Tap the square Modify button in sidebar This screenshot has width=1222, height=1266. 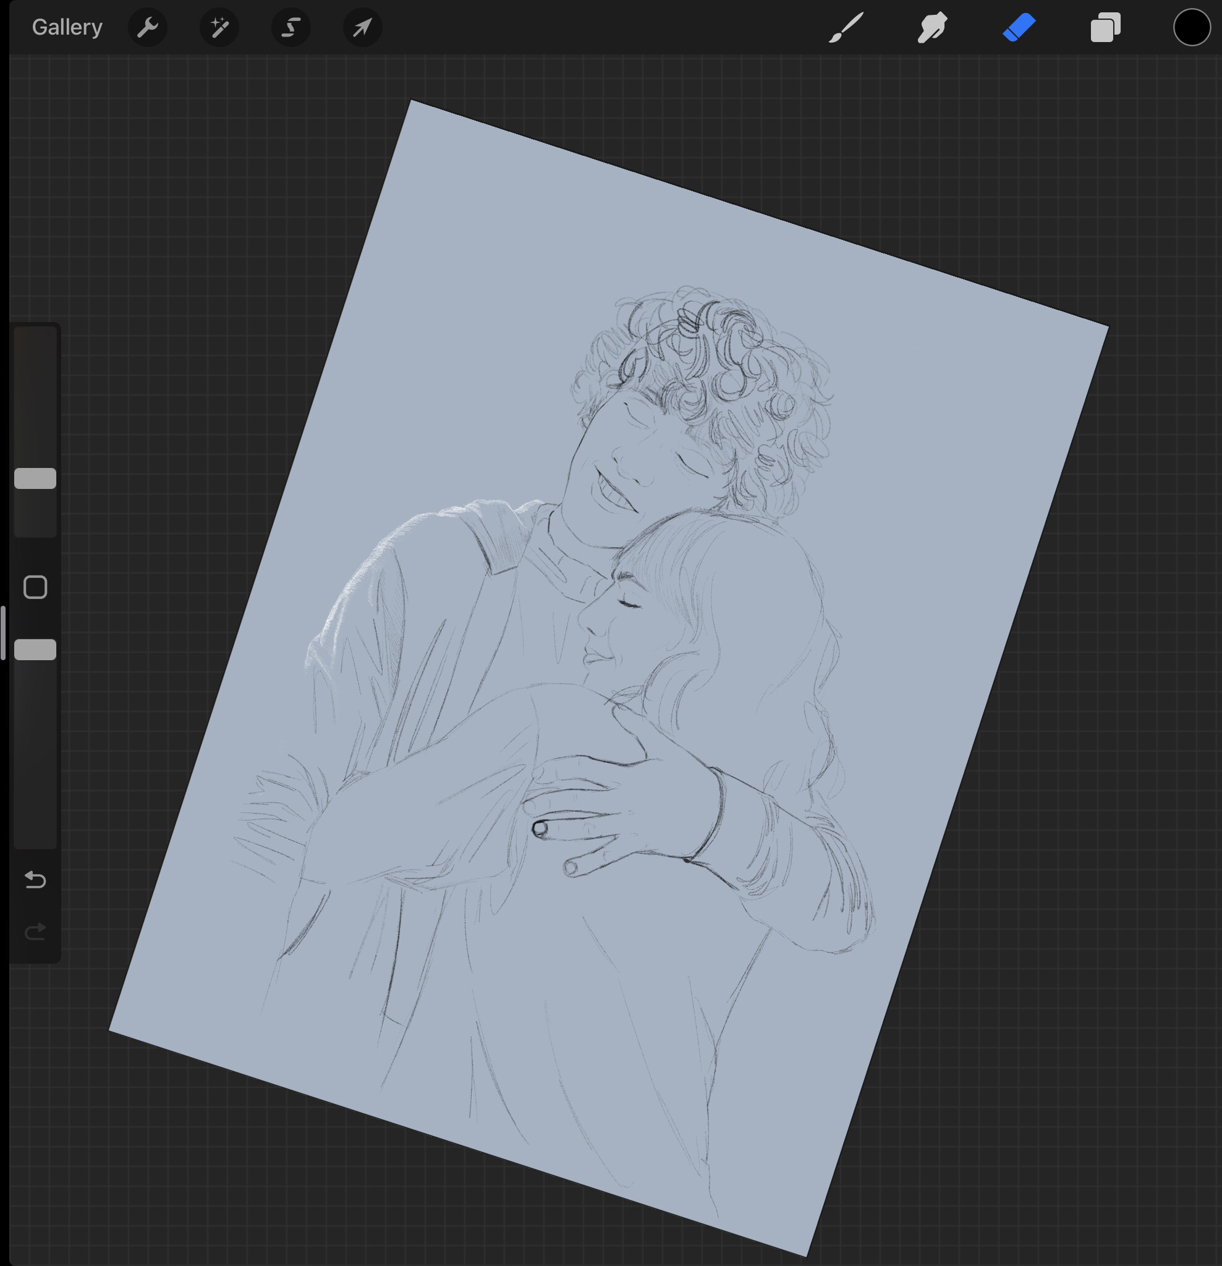35,587
